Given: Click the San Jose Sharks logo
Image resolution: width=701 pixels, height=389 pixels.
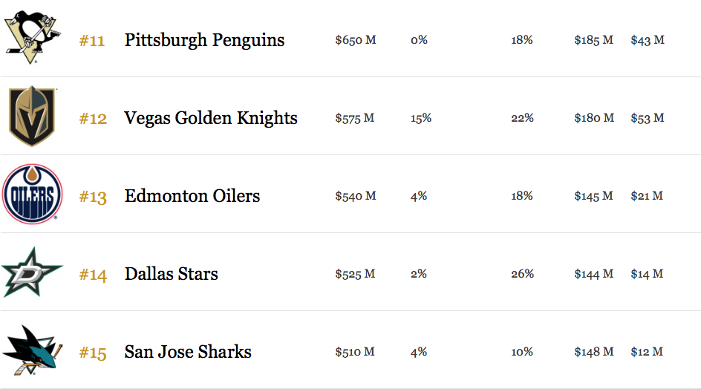Looking at the screenshot, I should point(32,350).
